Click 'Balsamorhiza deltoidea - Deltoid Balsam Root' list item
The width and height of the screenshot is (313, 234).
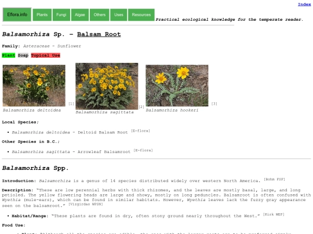[70, 132]
